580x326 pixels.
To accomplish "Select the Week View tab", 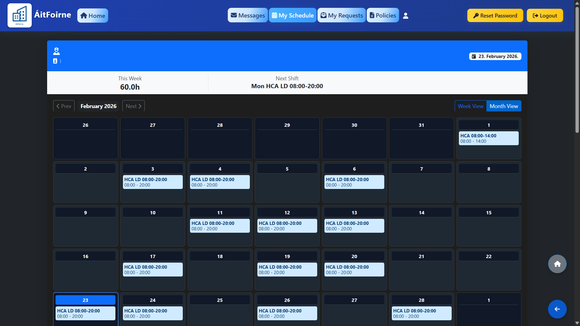I will 470,106.
